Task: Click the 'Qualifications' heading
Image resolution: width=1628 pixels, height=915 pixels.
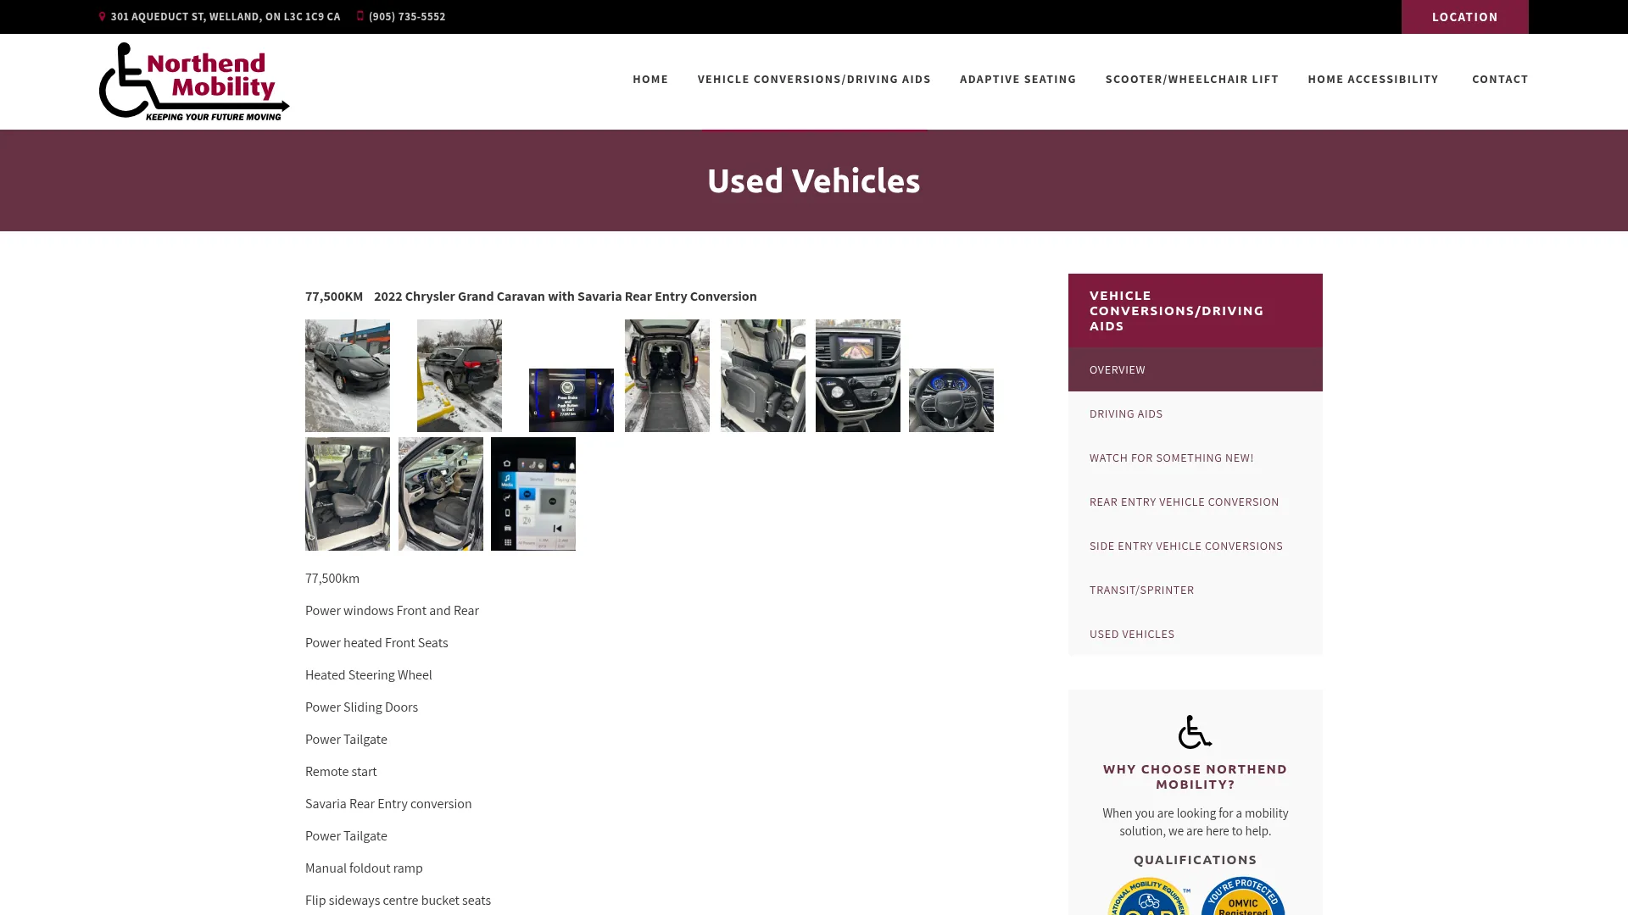Action: click(x=1195, y=859)
